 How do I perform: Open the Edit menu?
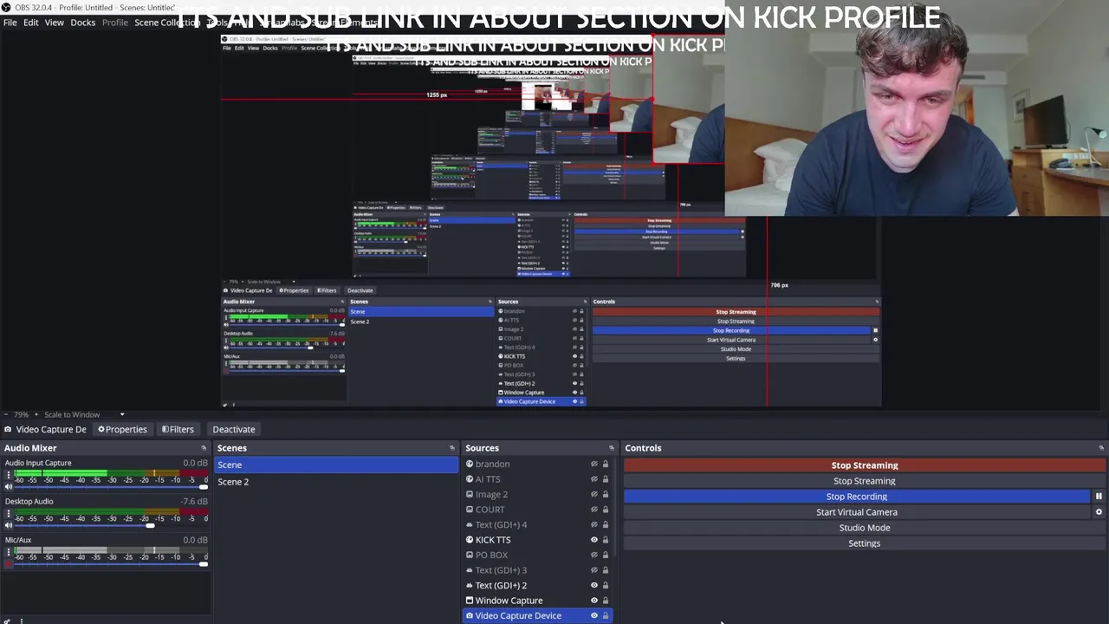click(30, 23)
